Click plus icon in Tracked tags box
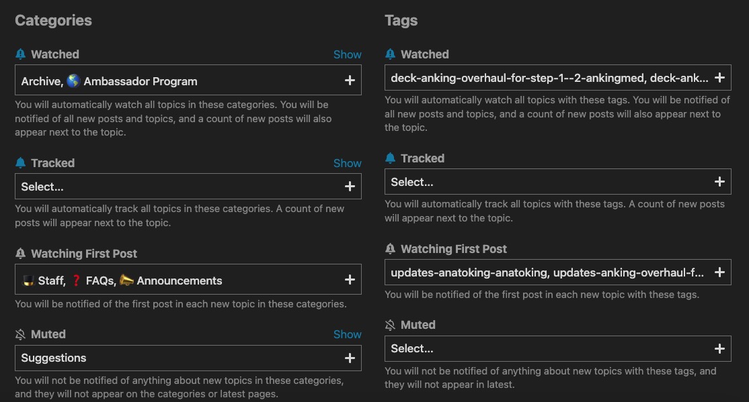Image resolution: width=749 pixels, height=402 pixels. [719, 182]
